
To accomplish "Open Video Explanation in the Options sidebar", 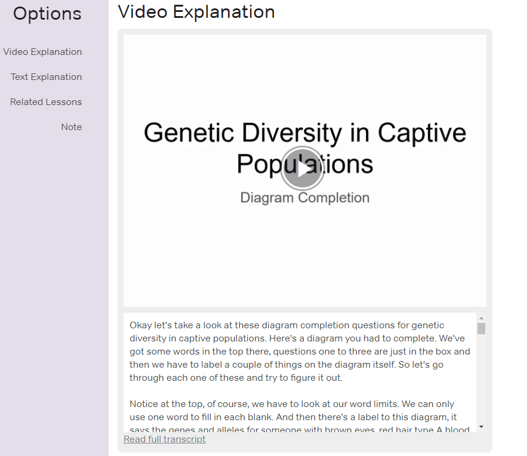I will pyautogui.click(x=42, y=52).
